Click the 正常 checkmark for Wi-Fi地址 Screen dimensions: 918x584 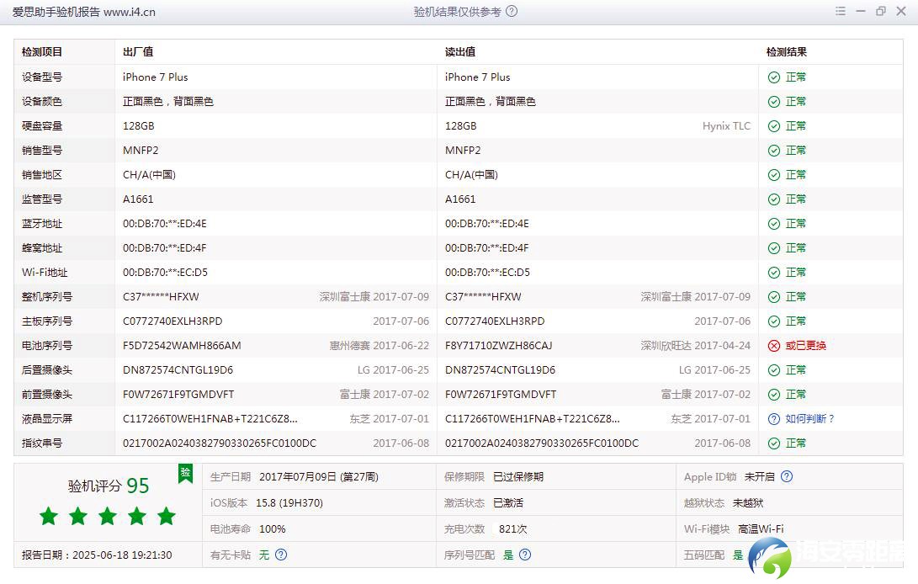coord(774,272)
